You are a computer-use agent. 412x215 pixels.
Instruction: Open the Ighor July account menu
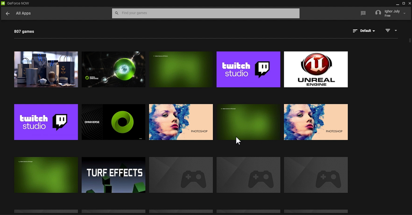[x=390, y=13]
